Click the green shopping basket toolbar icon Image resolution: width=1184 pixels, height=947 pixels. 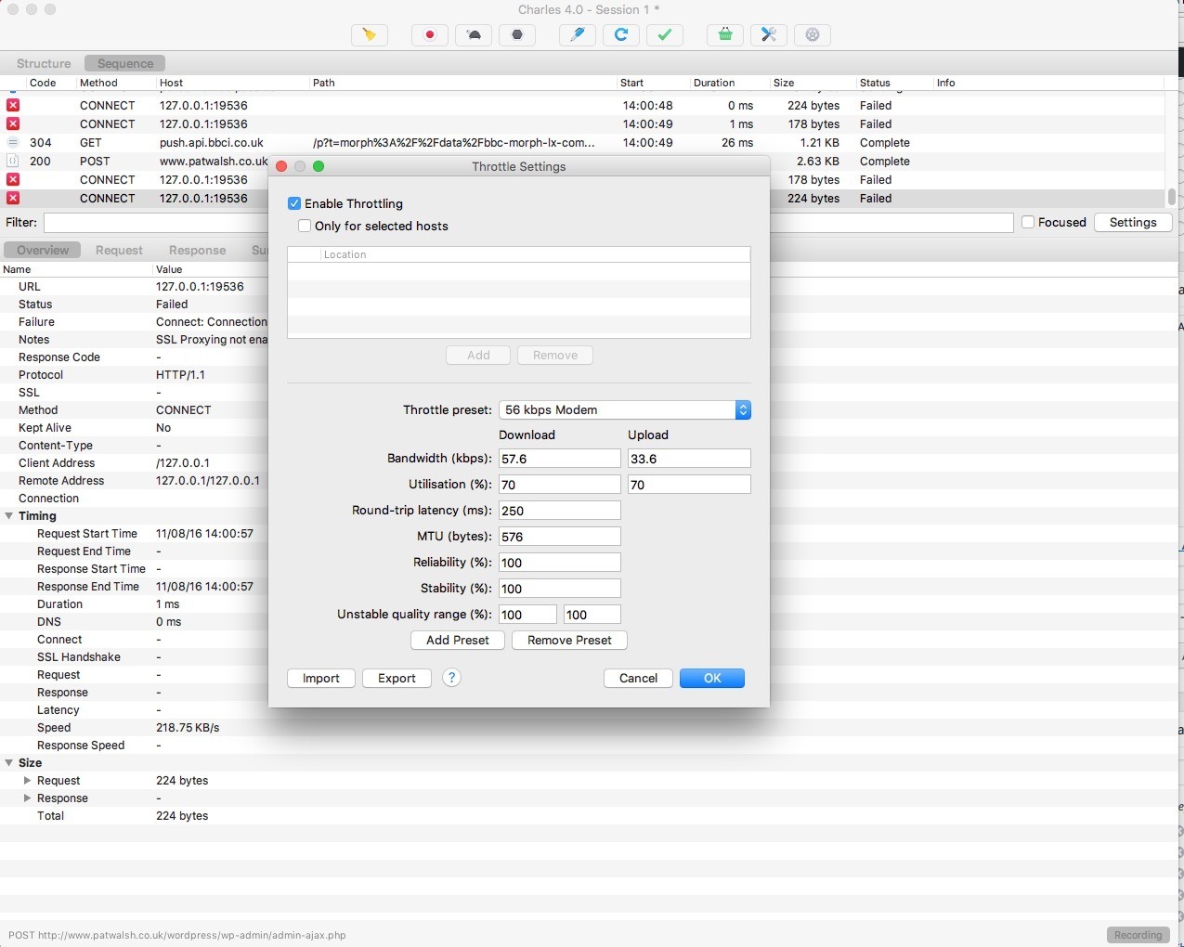point(725,35)
